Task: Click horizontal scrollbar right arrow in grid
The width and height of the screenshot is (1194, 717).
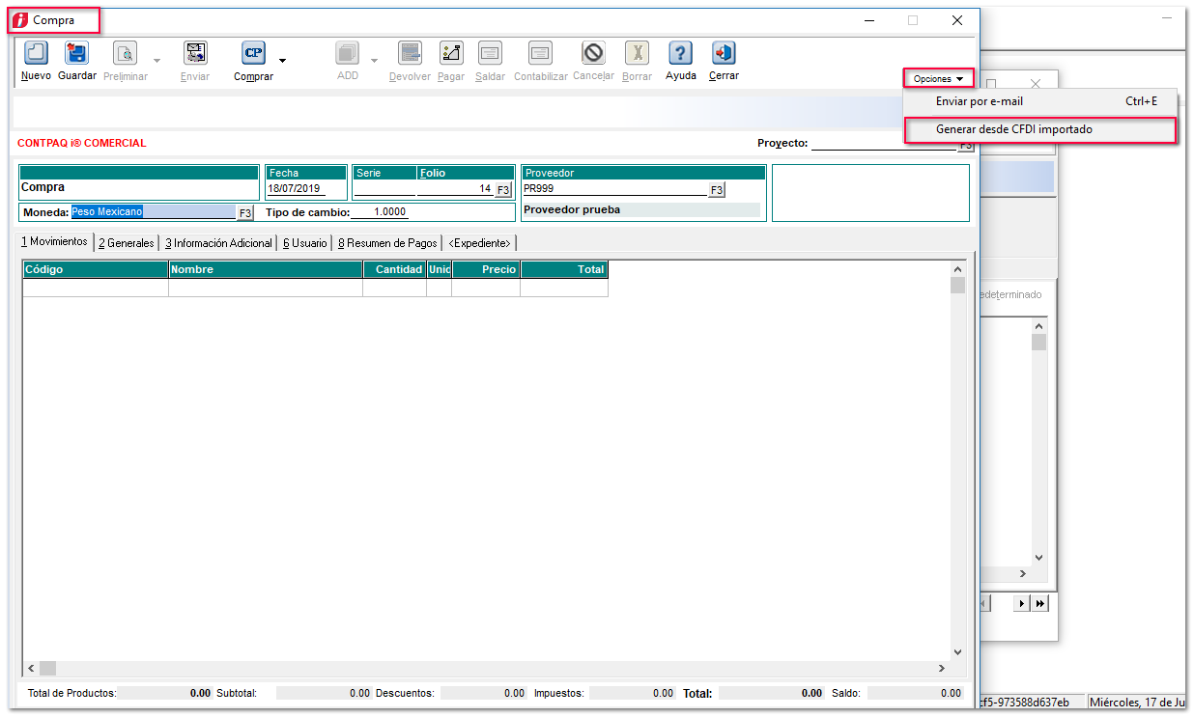Action: 942,668
